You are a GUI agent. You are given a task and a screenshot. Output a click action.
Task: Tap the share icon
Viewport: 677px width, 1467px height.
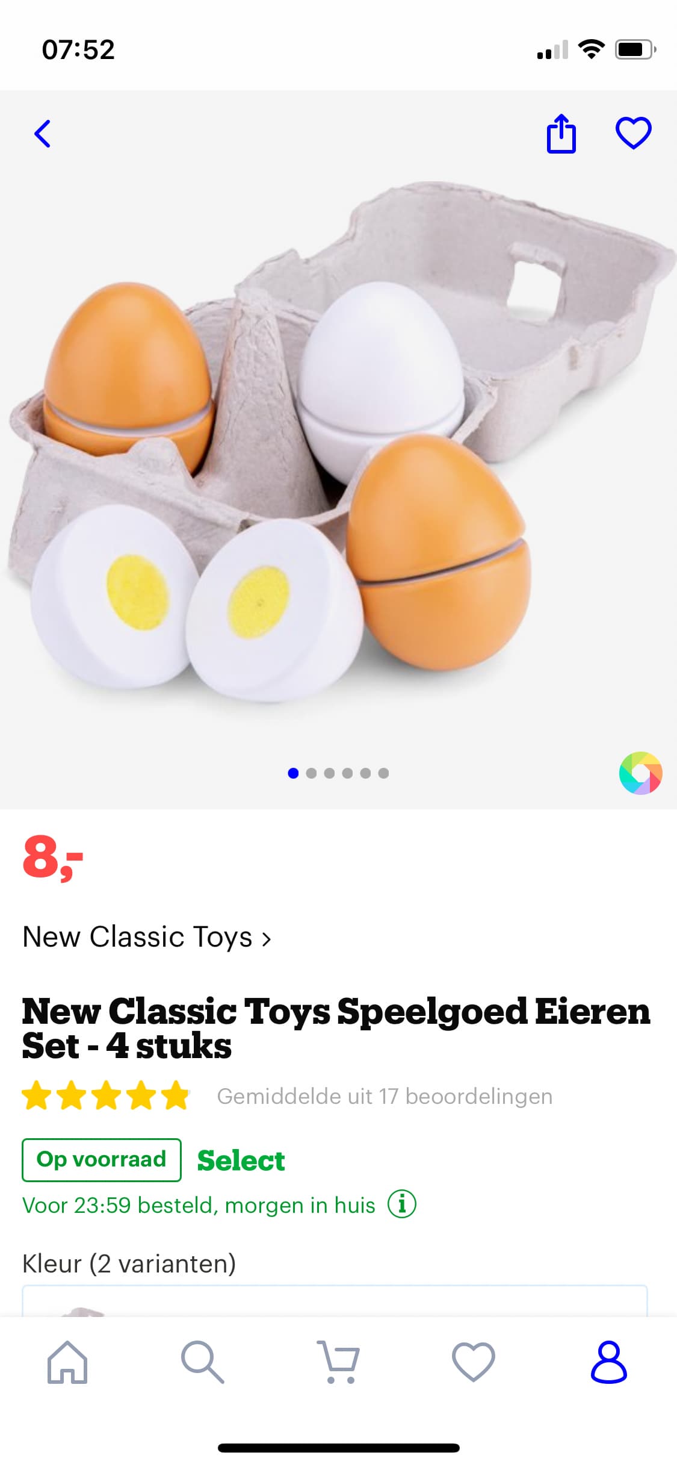point(561,134)
